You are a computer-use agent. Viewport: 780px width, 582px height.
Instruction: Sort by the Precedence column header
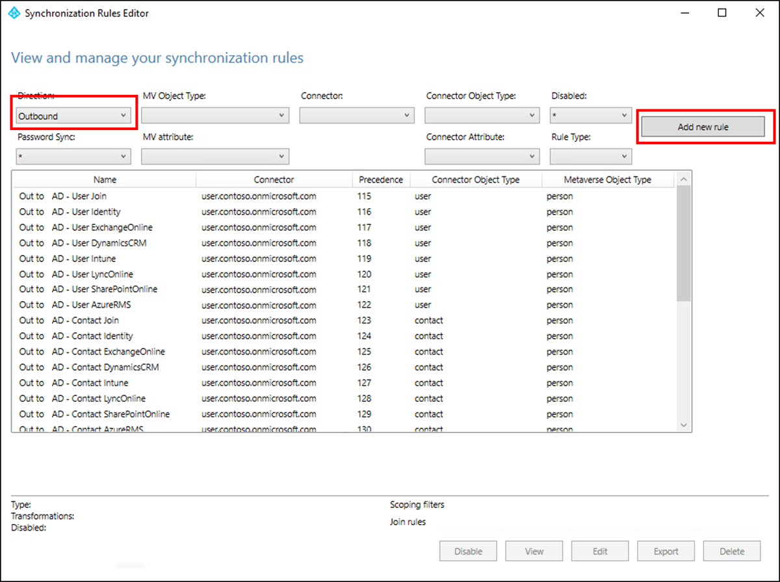[x=381, y=179]
